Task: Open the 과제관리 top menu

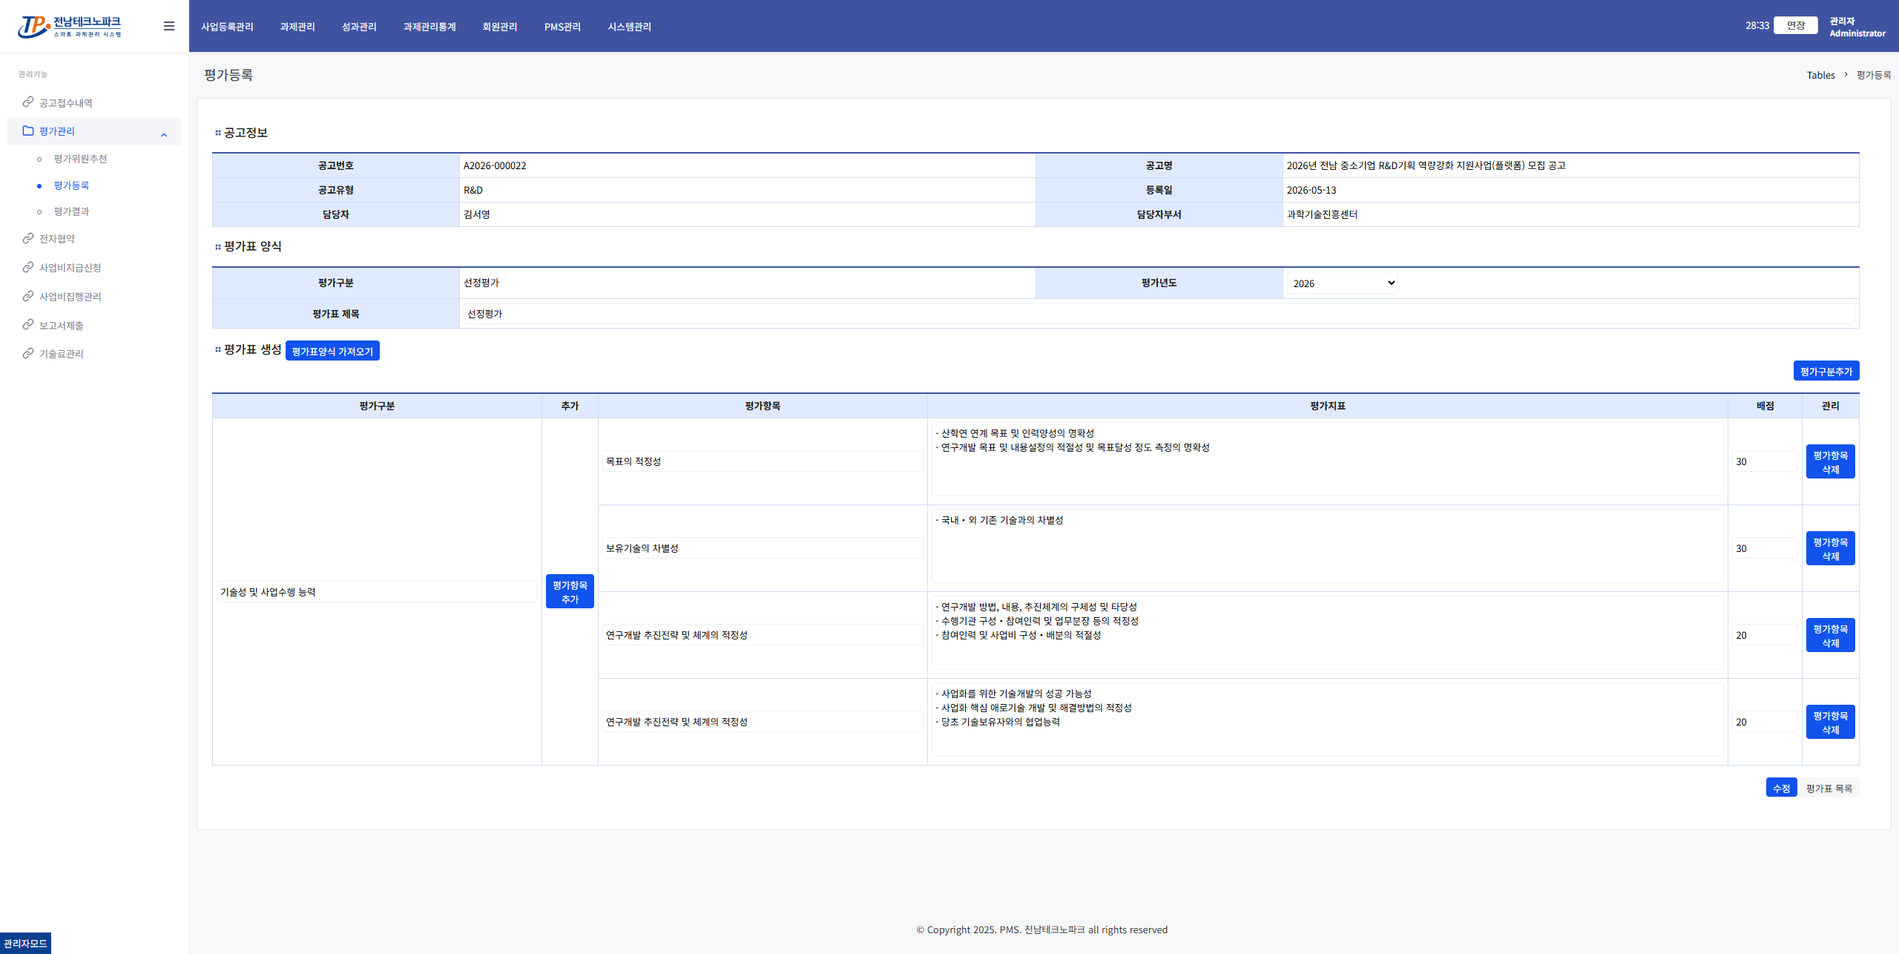Action: tap(297, 27)
